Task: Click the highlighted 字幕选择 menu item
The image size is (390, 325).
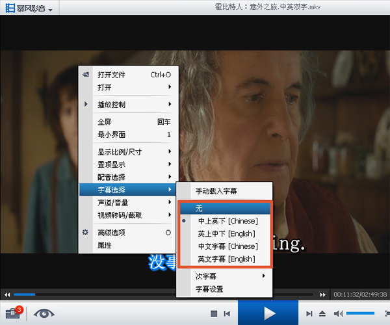Action: click(127, 190)
